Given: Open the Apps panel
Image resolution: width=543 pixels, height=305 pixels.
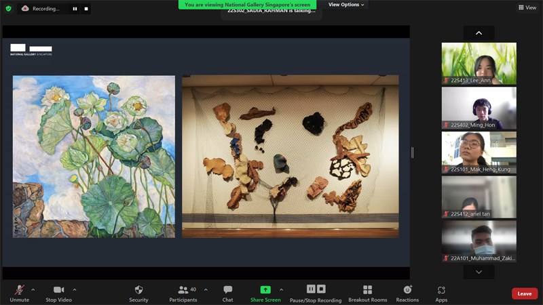Looking at the screenshot, I should pos(441,292).
